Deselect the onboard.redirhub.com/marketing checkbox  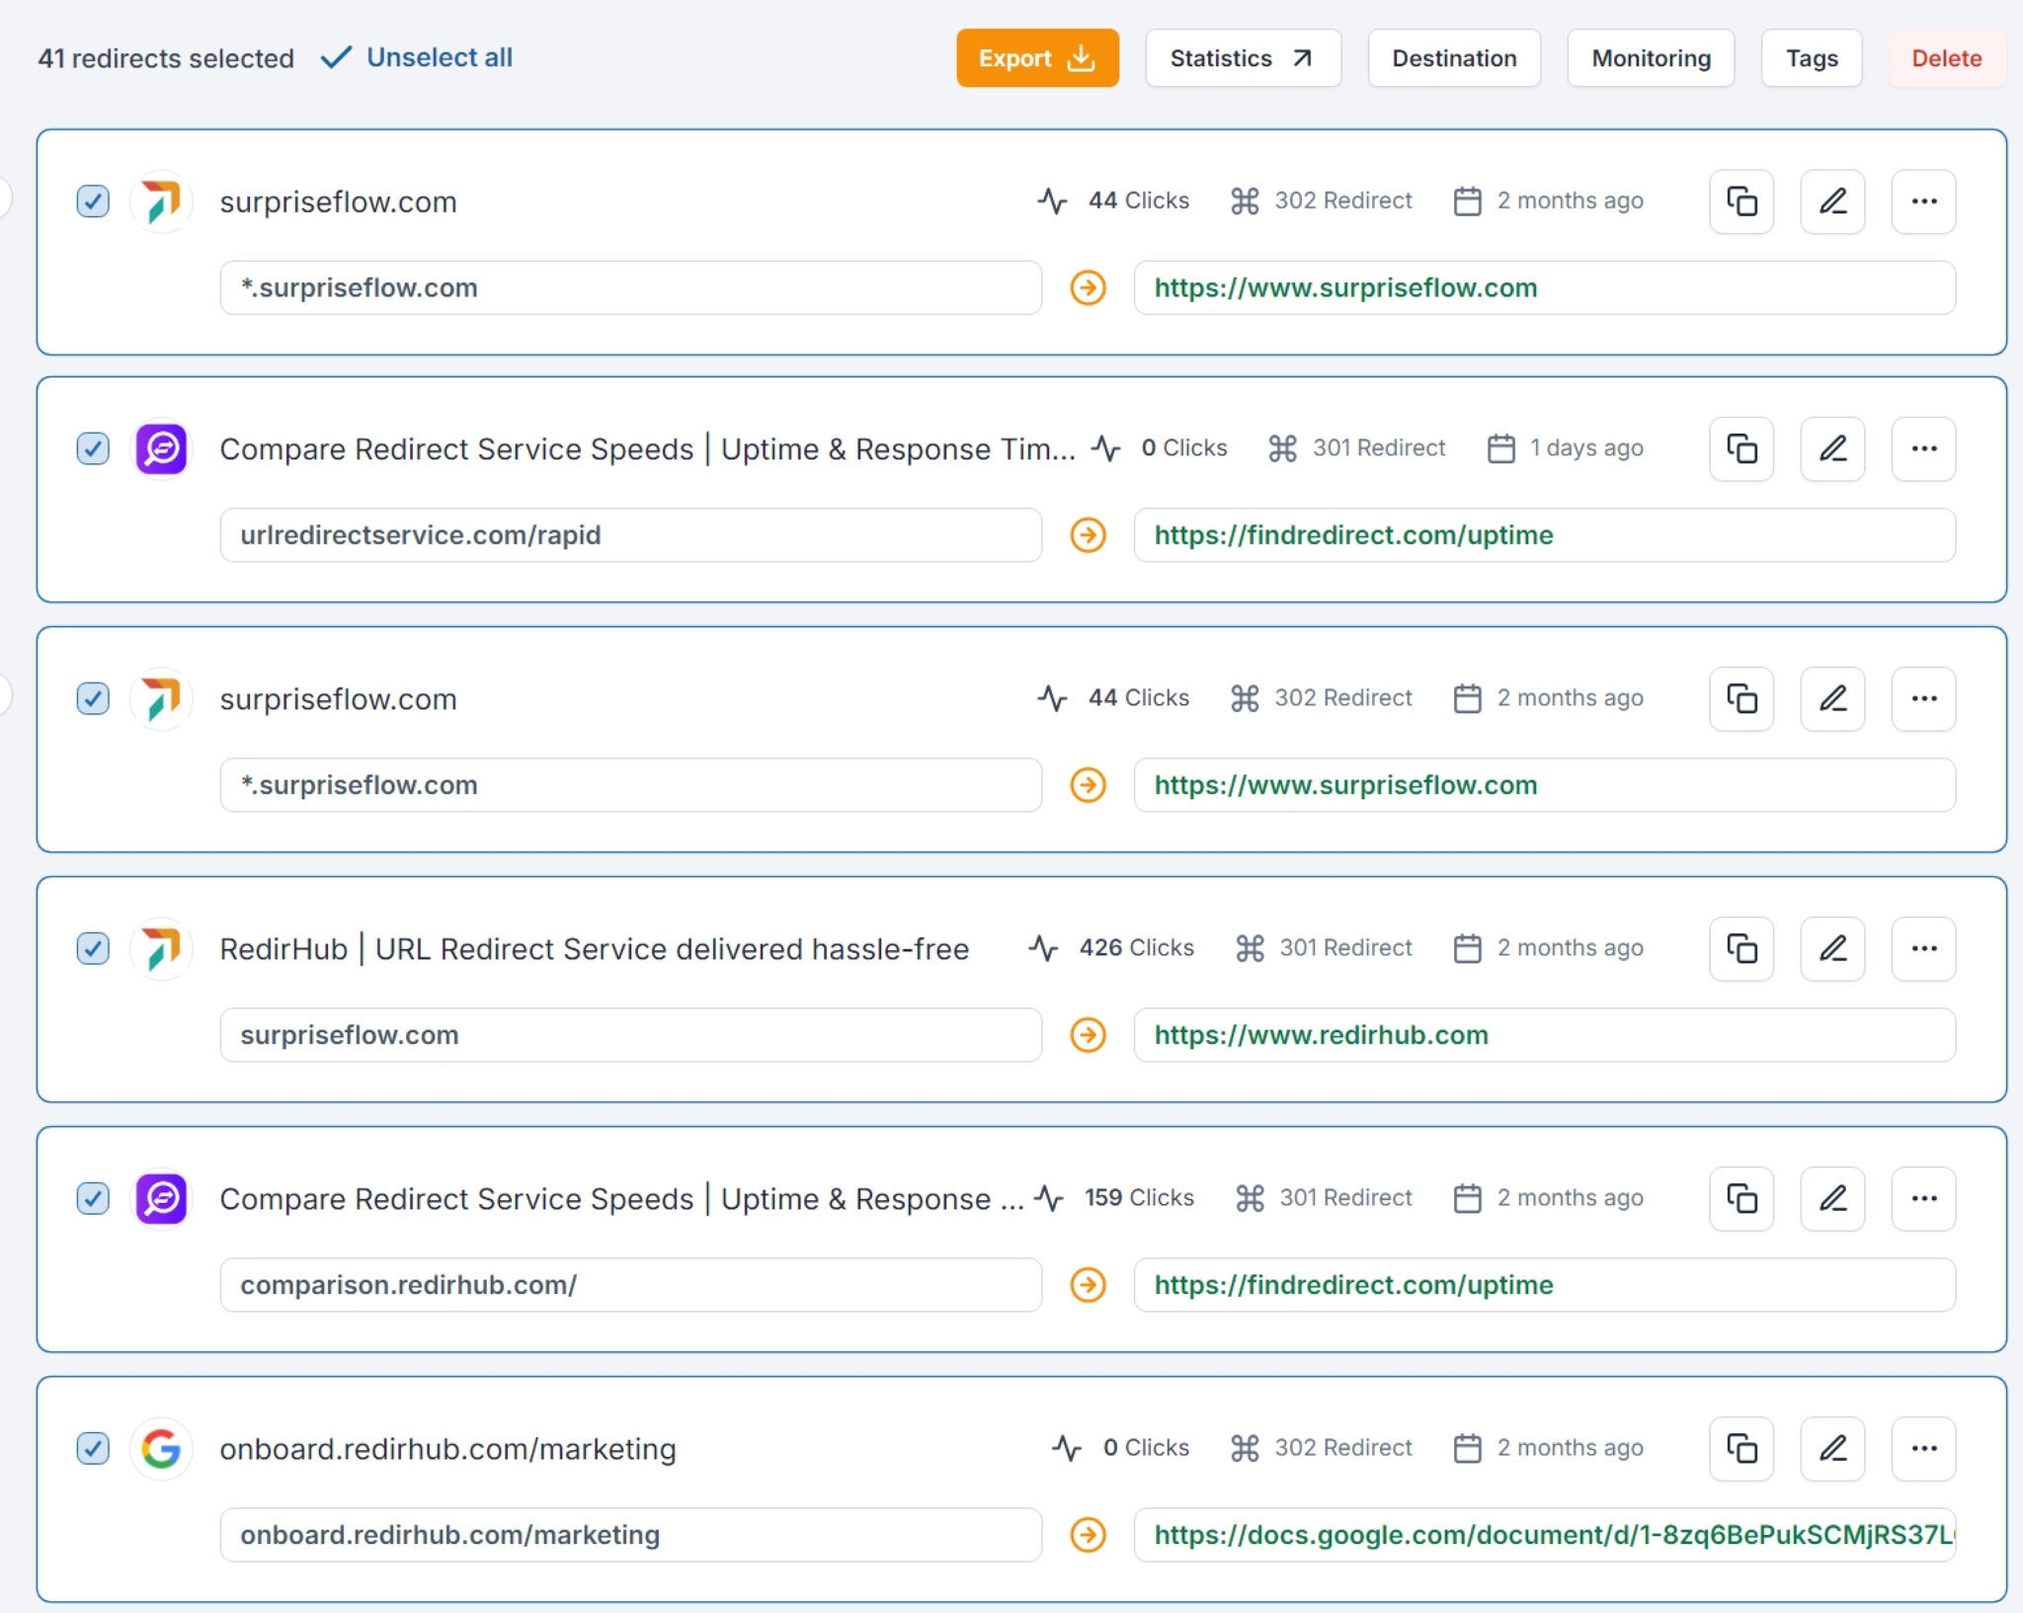point(93,1449)
